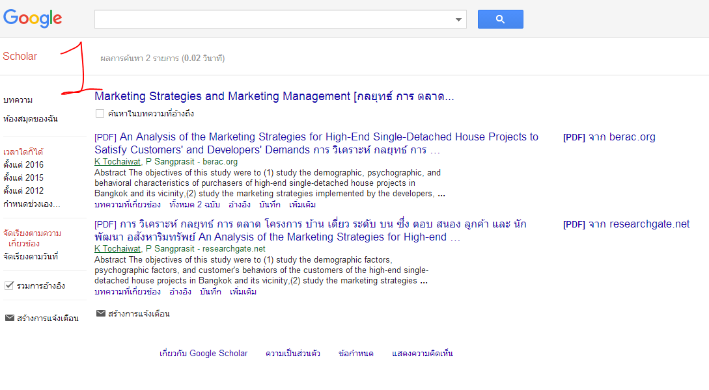Click บทความที่เกี่ยวข้อง under researchgate.net result

128,292
